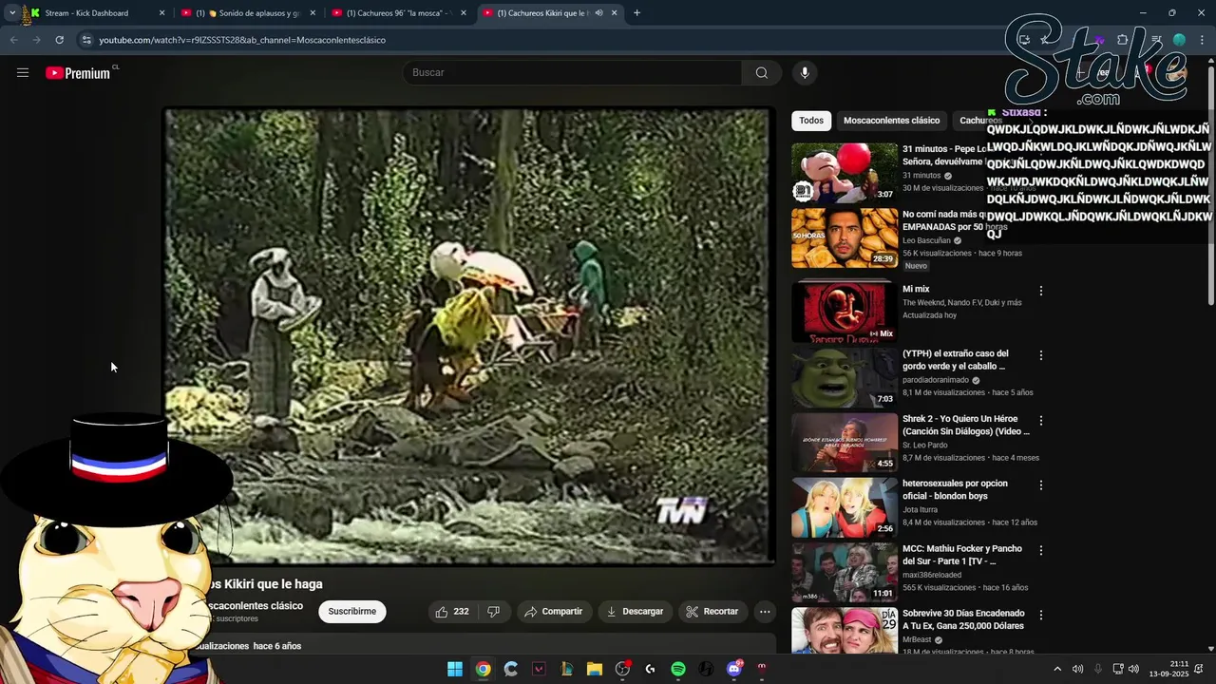The image size is (1216, 684).
Task: Select the Todos filter chip
Action: (811, 121)
